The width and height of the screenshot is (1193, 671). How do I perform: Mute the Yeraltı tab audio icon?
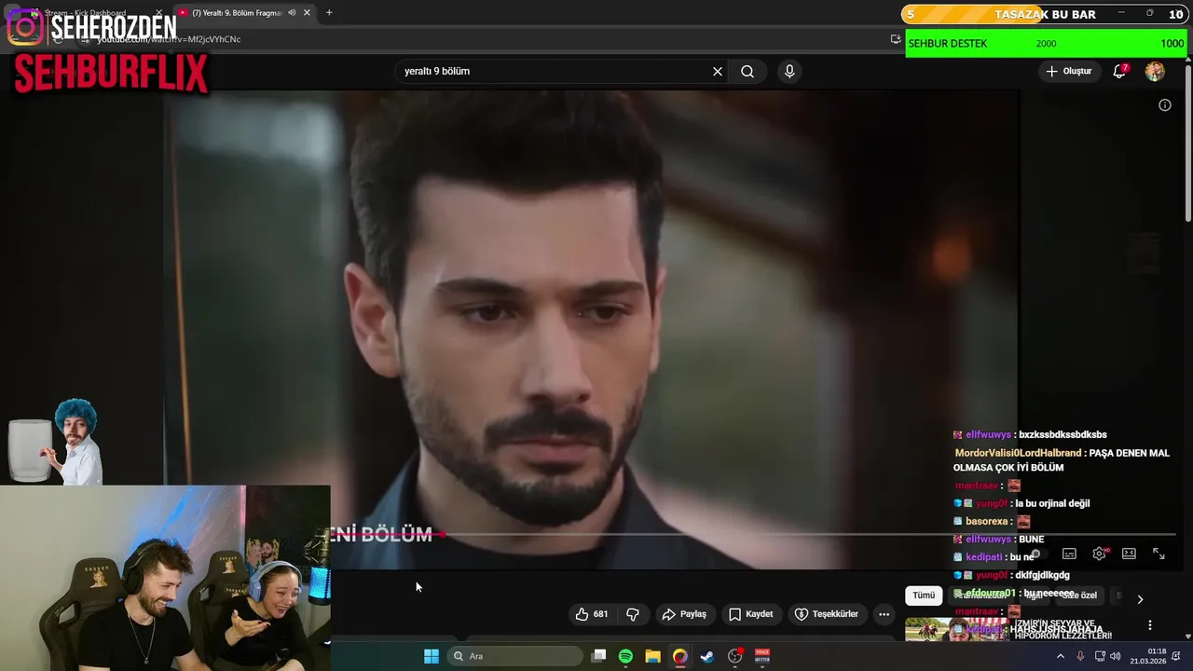click(292, 13)
